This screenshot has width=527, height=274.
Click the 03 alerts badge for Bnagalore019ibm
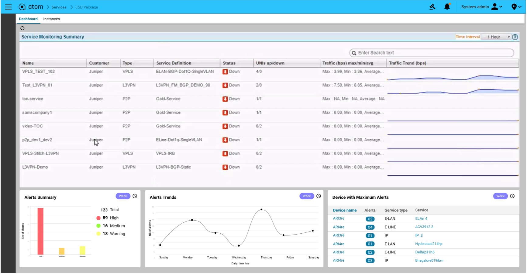(370, 261)
